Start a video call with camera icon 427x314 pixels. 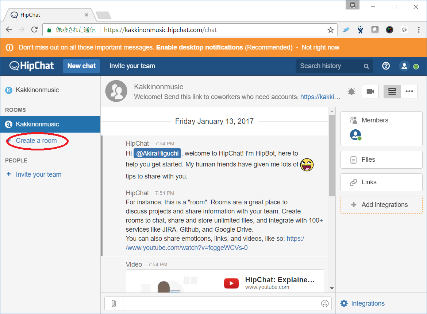pyautogui.click(x=370, y=91)
